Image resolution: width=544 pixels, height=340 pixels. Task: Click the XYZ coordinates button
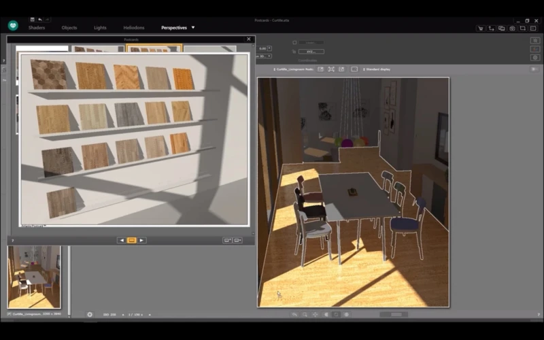coord(311,51)
